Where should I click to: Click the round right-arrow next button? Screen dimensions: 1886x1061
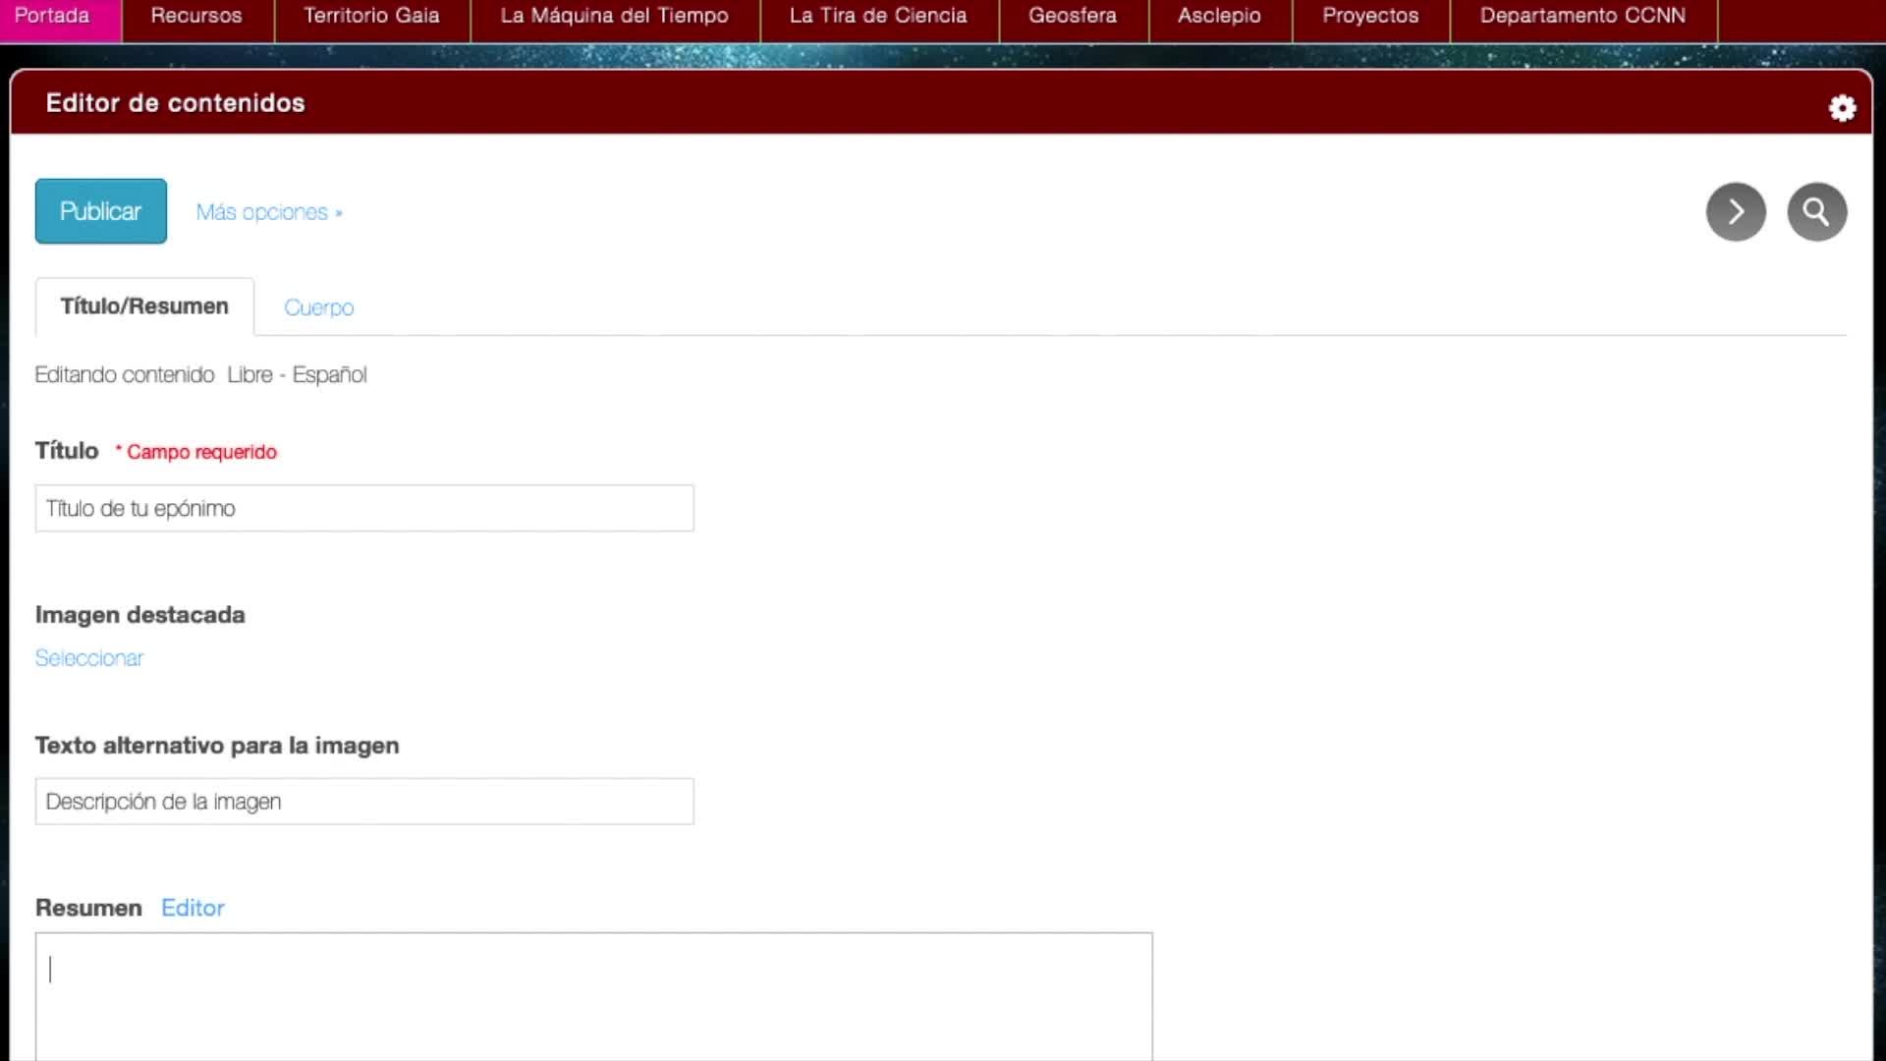click(1736, 212)
